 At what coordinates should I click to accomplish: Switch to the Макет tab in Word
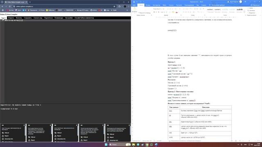(165, 5)
